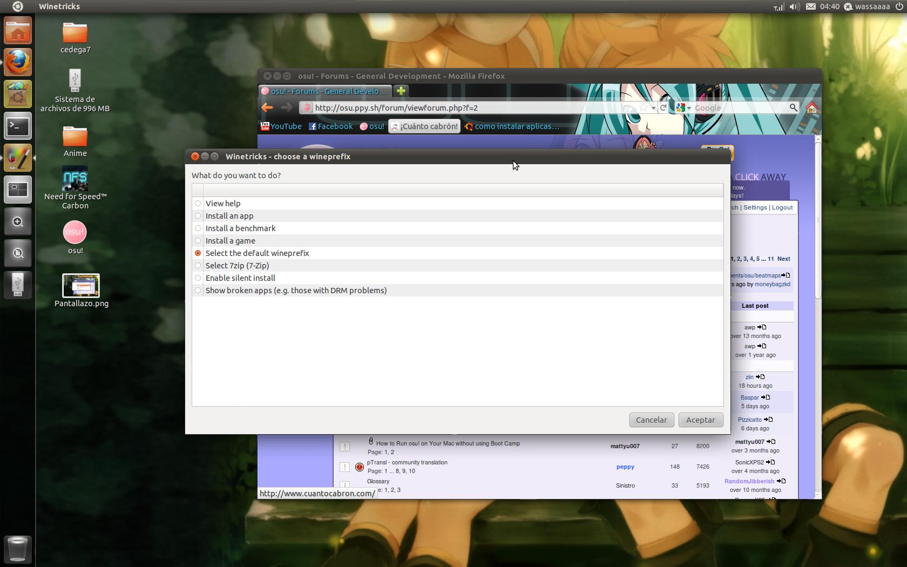Open How to Run osu! on Mac thread
Screen dimensions: 907x567
pyautogui.click(x=448, y=443)
